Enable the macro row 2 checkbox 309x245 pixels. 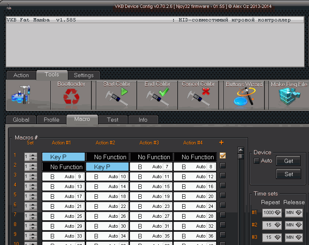click(x=223, y=165)
